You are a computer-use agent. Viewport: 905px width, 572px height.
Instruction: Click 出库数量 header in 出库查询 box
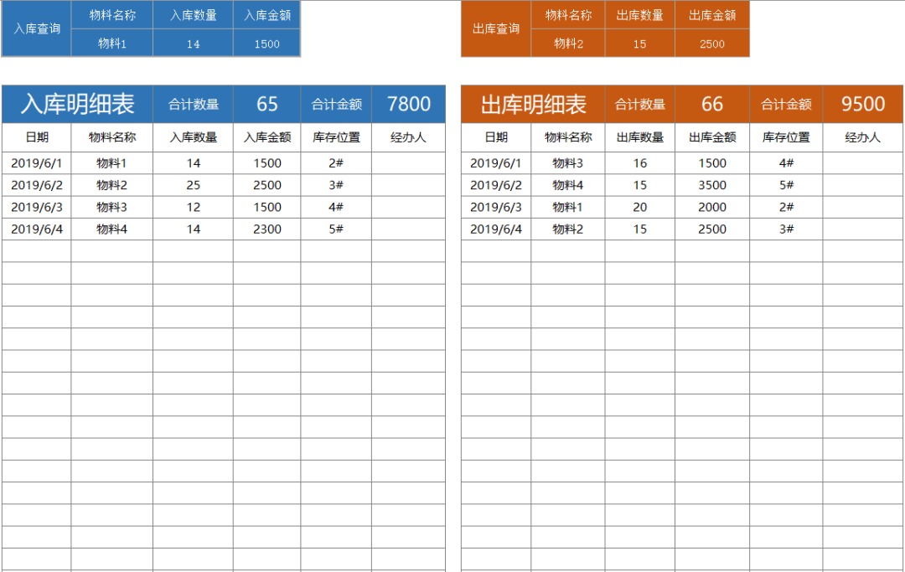[x=639, y=15]
